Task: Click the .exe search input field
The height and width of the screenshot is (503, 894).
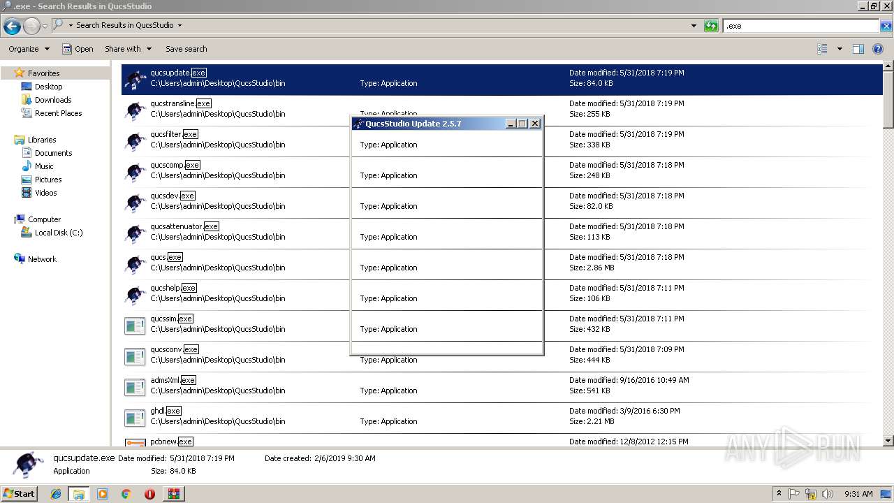Action: click(800, 26)
